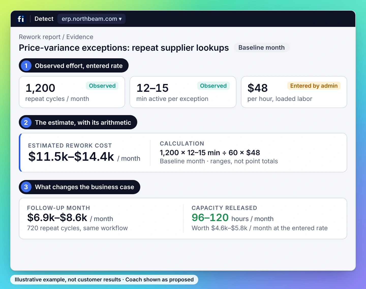Click 'Baseline month · ranges, not point totals' note
The width and height of the screenshot is (366, 289).
click(x=219, y=161)
